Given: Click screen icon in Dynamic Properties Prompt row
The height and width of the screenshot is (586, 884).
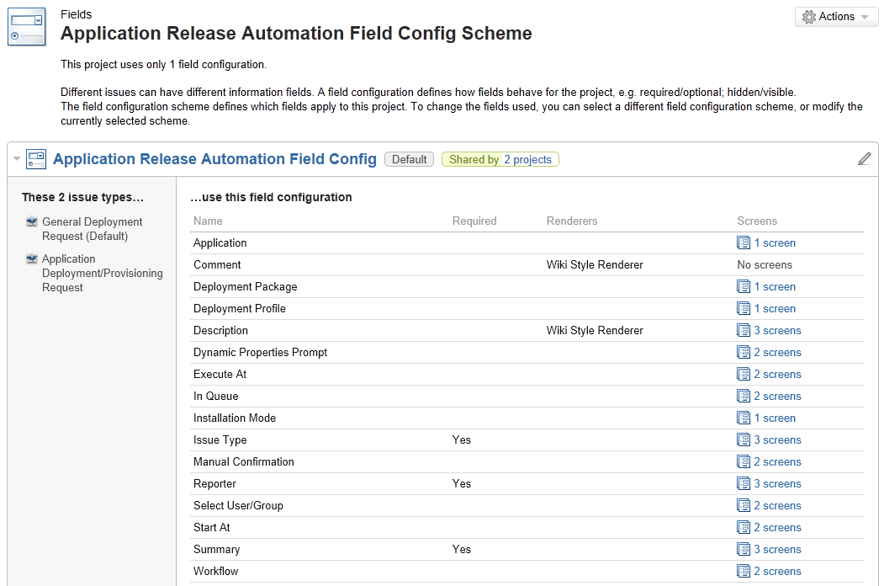Looking at the screenshot, I should click(x=743, y=352).
